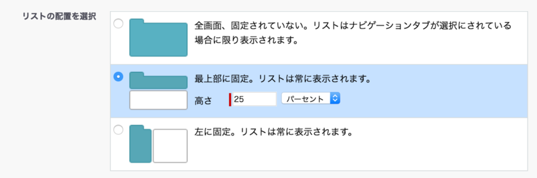Image resolution: width=537 pixels, height=178 pixels.
Task: Click the 場合に限り表示されます line of text
Action: [246, 41]
